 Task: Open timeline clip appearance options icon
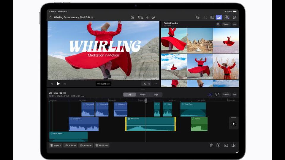[217, 95]
